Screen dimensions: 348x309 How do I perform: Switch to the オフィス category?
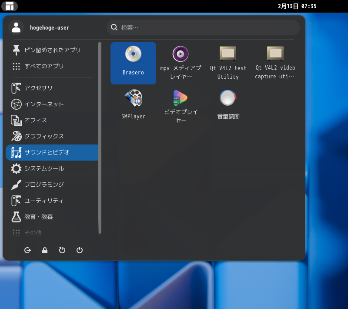pos(52,120)
